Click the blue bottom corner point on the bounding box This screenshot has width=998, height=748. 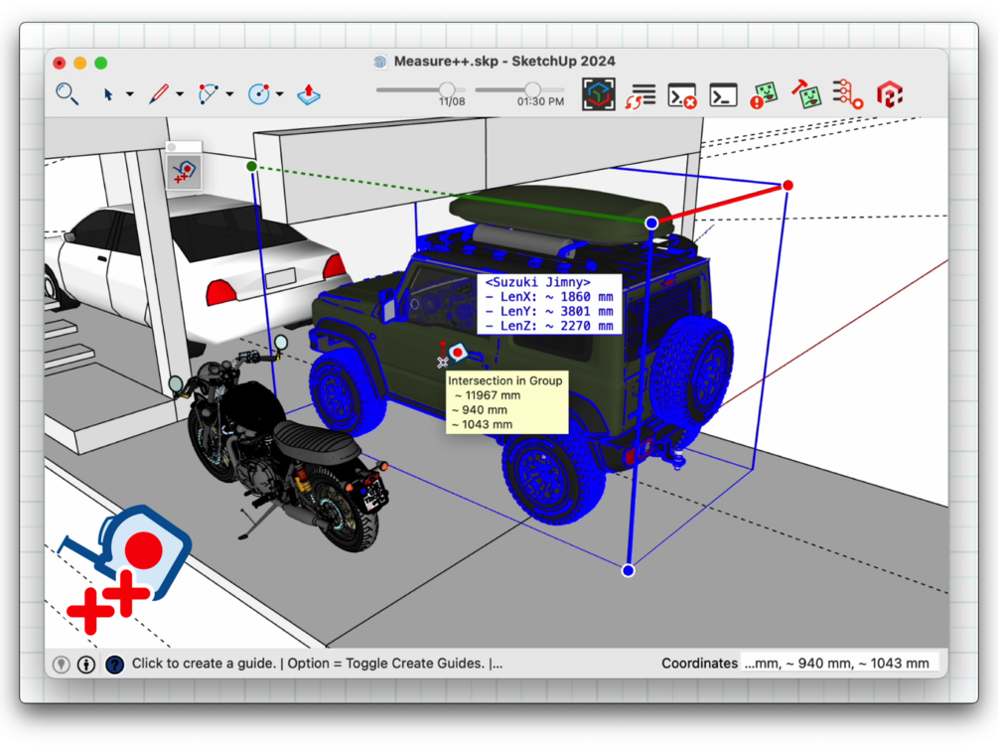(x=629, y=570)
